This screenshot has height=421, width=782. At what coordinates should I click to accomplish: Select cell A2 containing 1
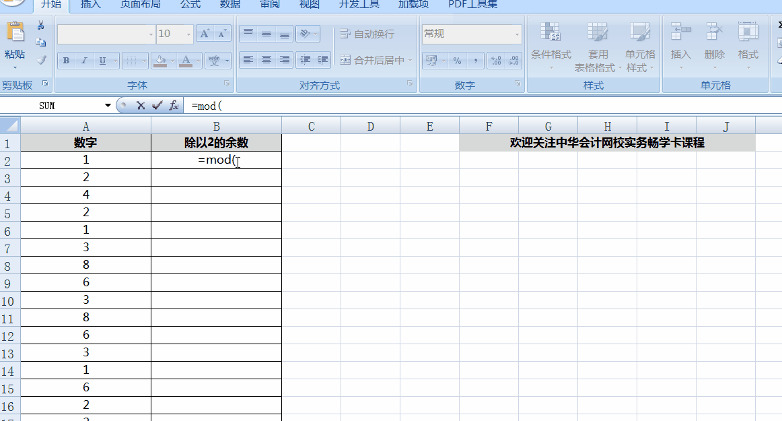click(86, 160)
